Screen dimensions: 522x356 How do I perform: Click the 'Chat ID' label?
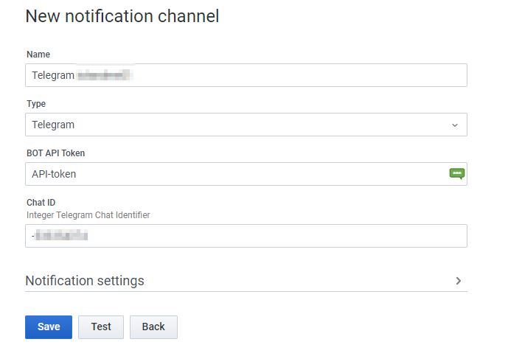coord(41,203)
